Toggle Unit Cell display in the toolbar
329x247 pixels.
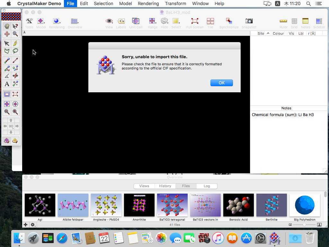point(136,23)
